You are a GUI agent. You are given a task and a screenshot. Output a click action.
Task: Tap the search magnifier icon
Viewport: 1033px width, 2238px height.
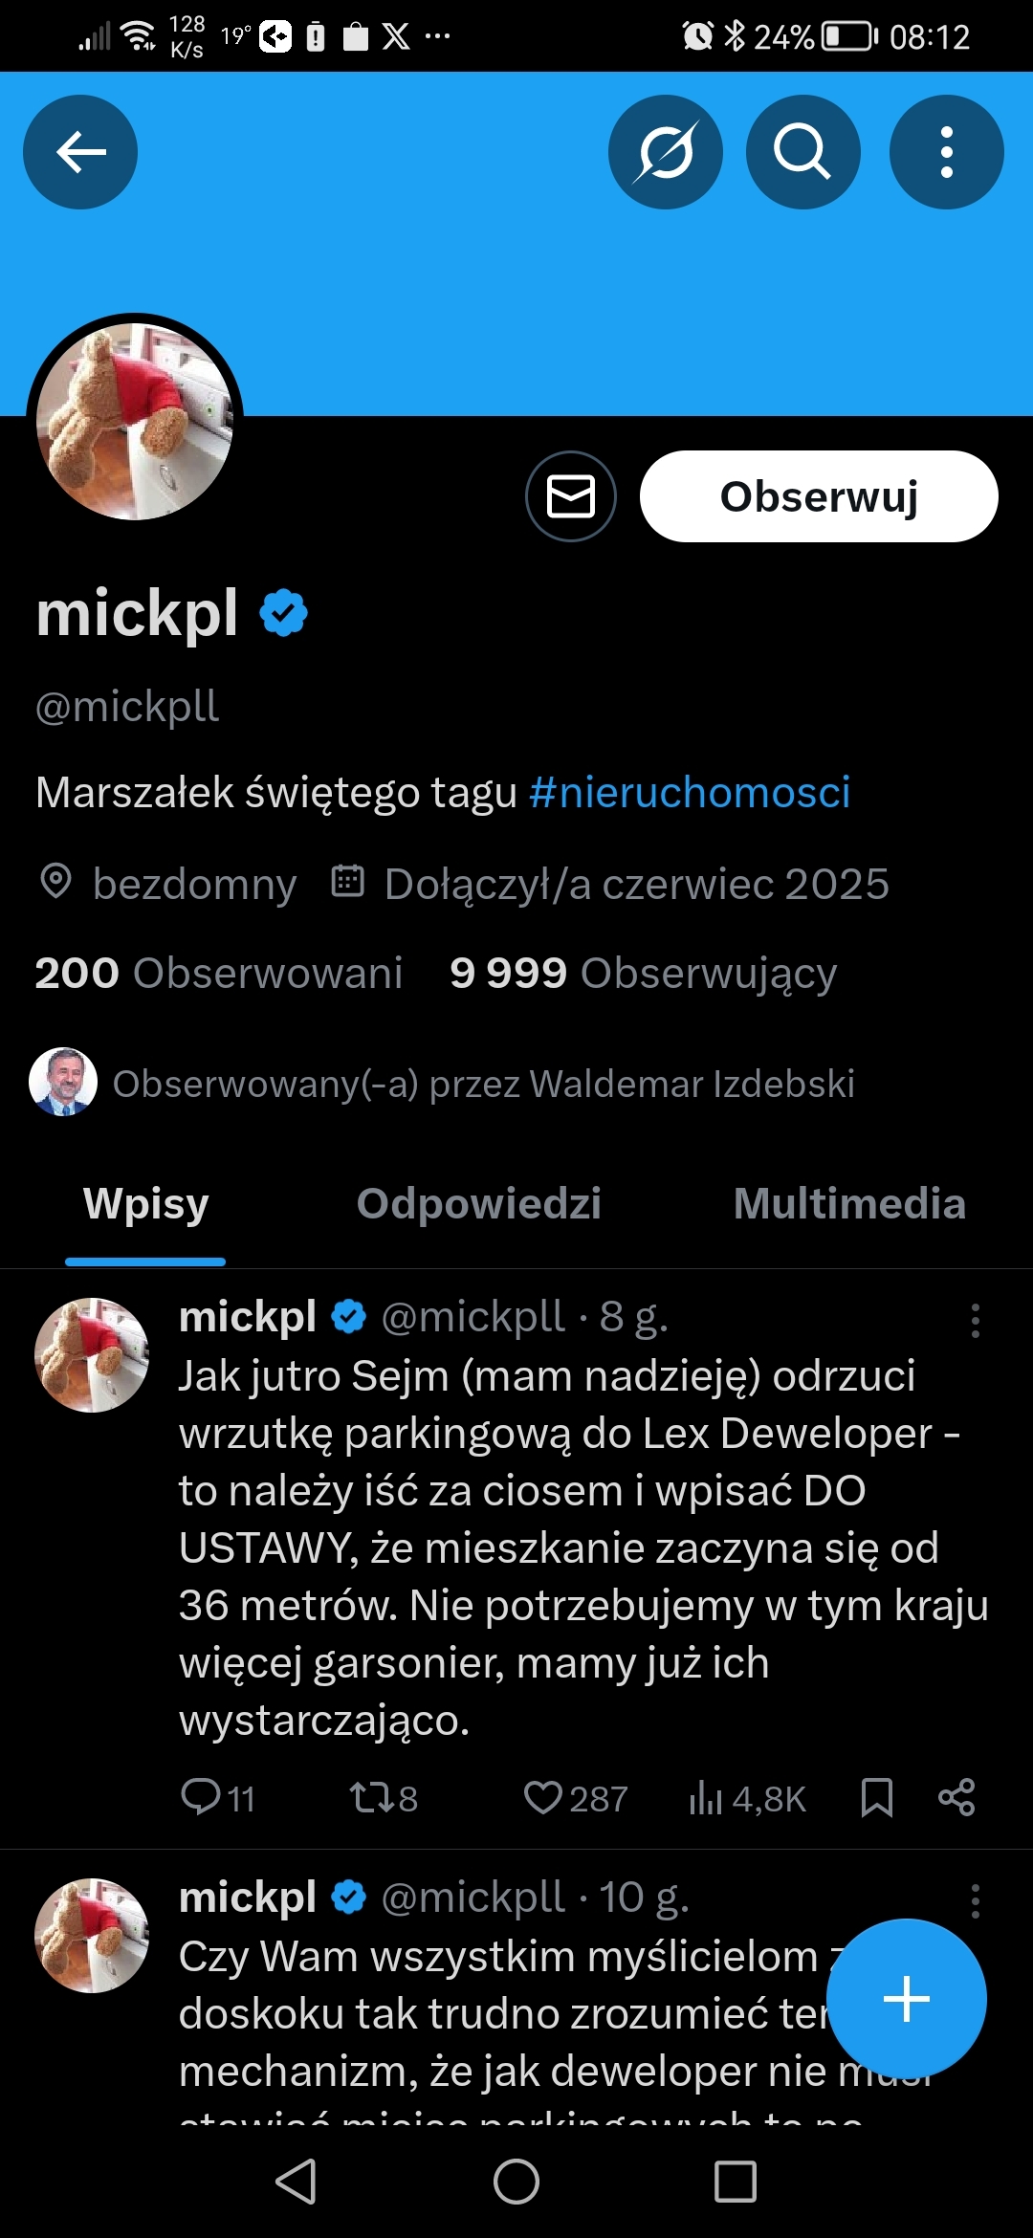coord(802,152)
